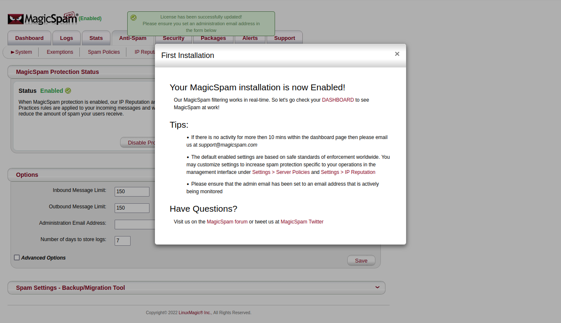Open the Spam Policies submenu
This screenshot has height=323, width=561.
click(x=104, y=52)
